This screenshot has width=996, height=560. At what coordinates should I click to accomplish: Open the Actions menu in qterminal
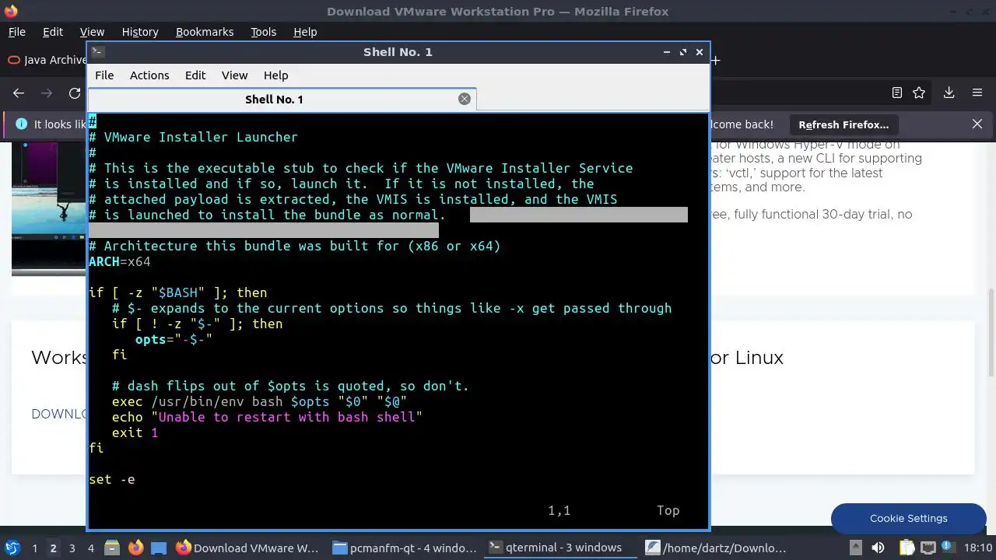(149, 75)
